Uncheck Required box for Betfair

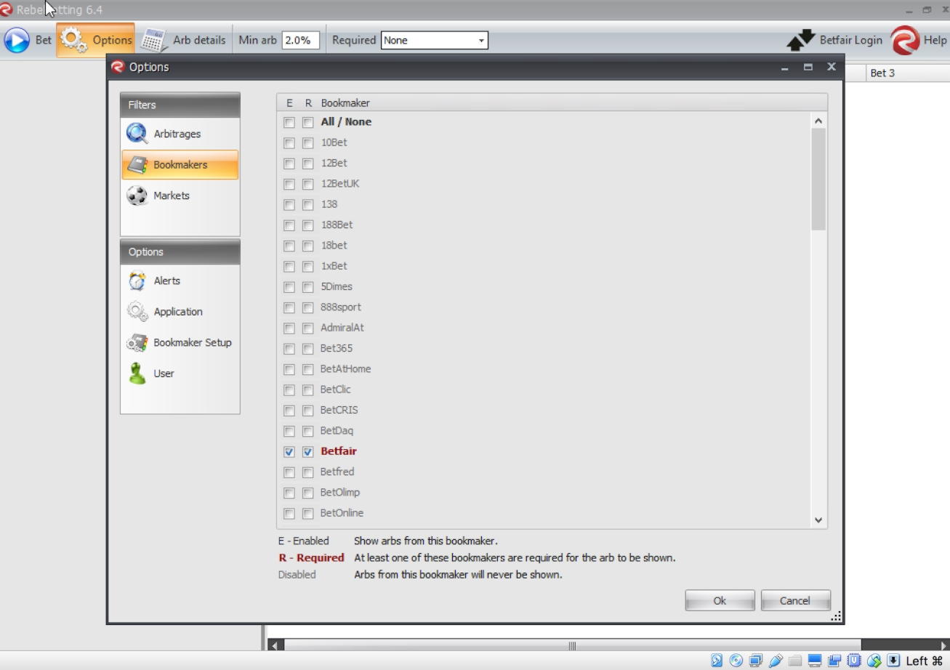308,451
